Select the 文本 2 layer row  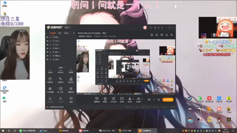point(60,41)
